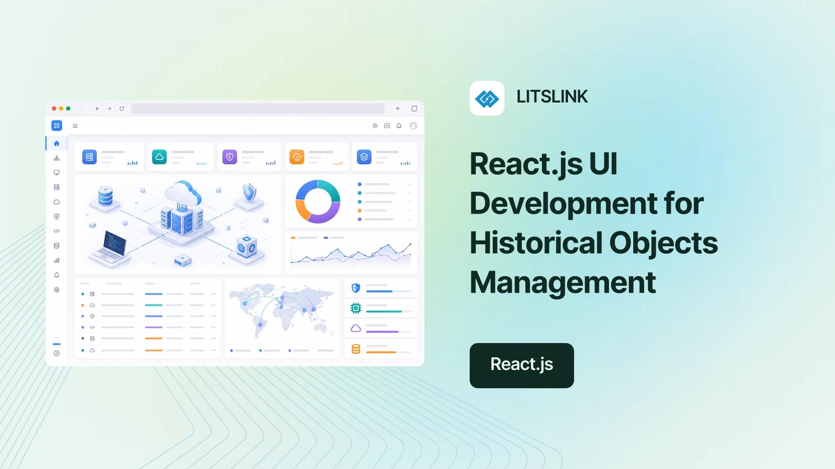Click the square icon beside sun
This screenshot has width=835, height=469.
pos(387,126)
